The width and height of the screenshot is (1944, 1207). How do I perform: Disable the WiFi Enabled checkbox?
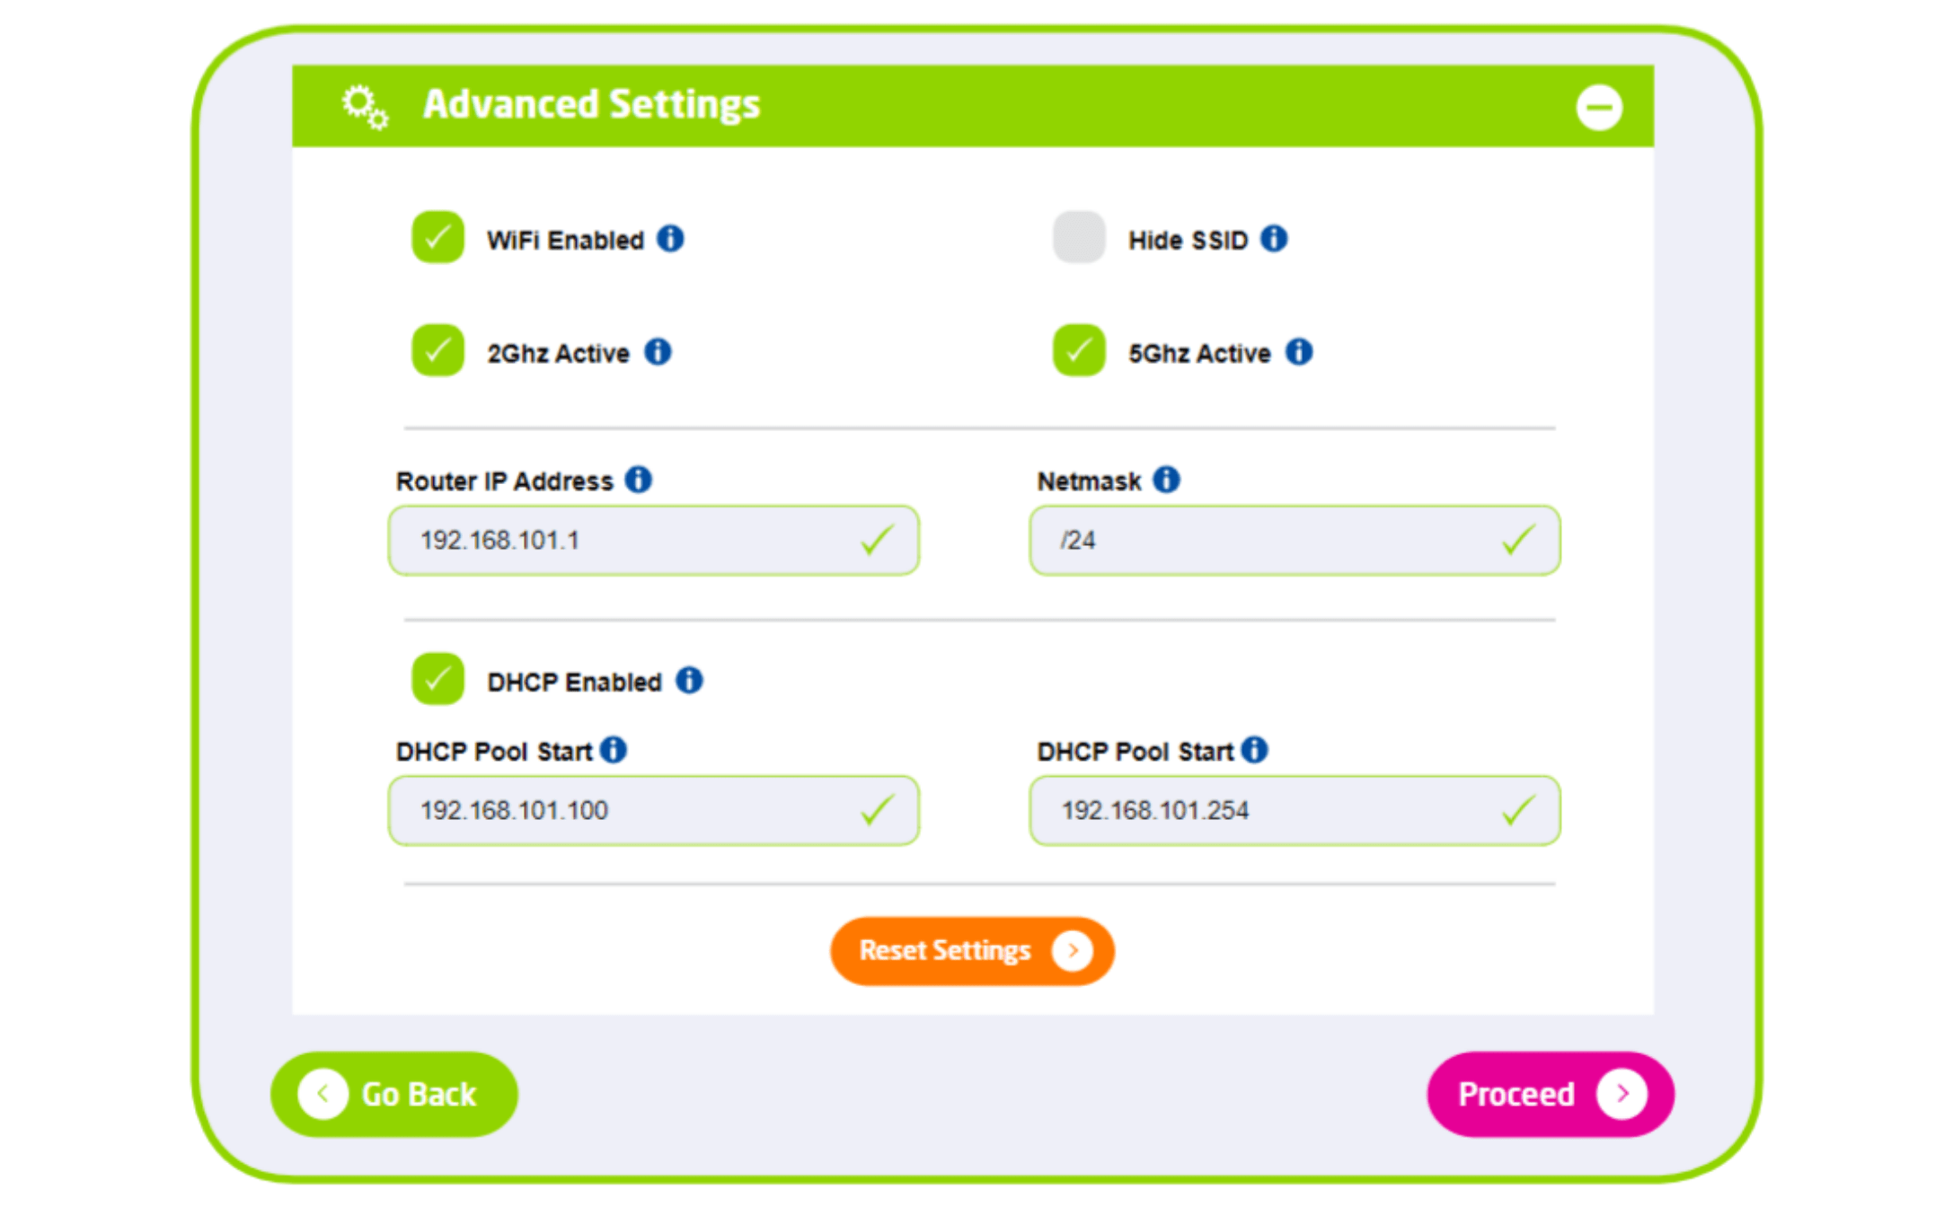(x=437, y=237)
